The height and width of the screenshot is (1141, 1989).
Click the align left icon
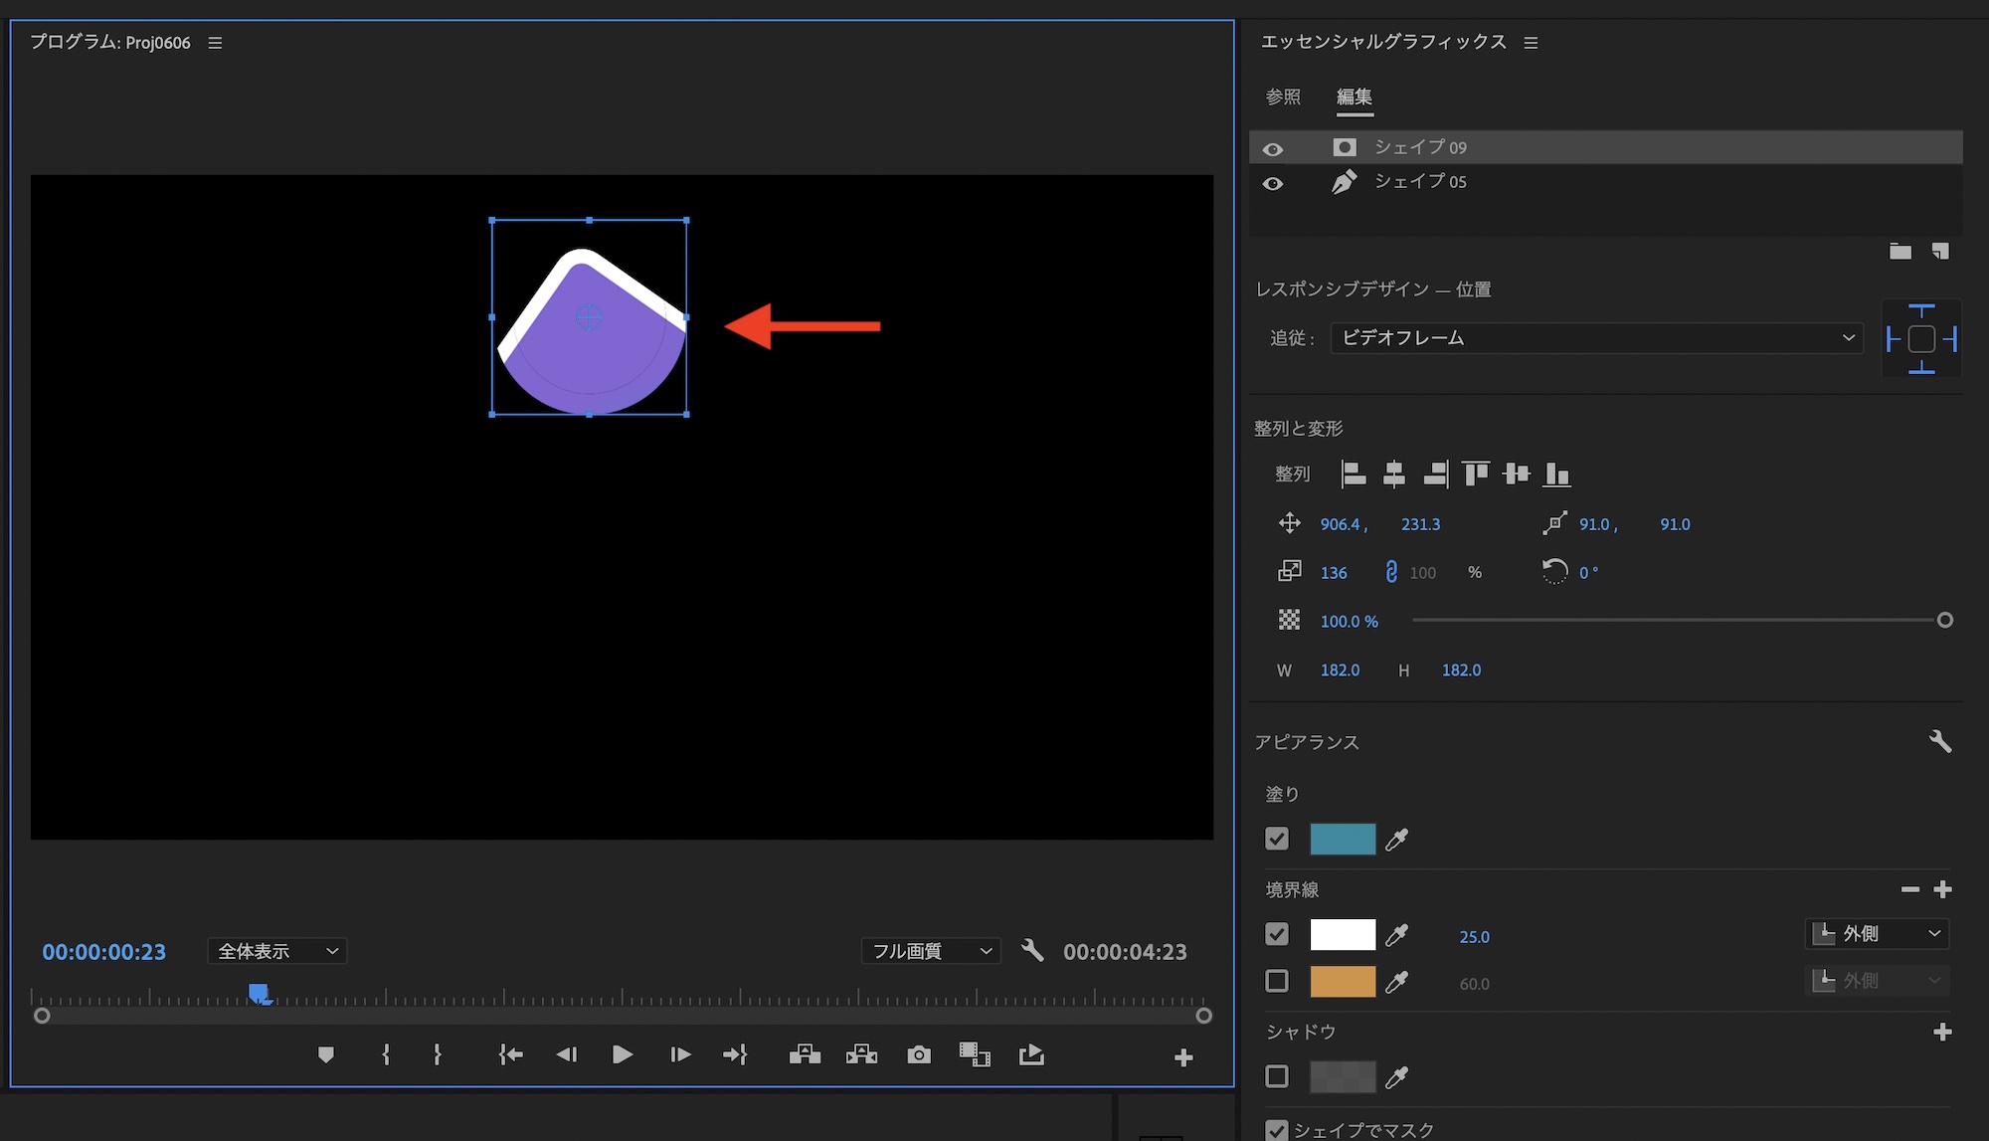tap(1354, 475)
